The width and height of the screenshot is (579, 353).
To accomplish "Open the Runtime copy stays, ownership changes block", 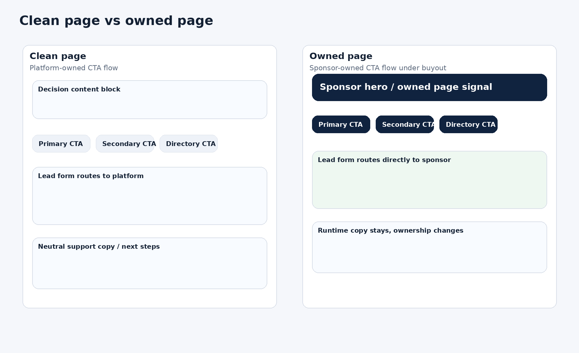I will pos(429,247).
